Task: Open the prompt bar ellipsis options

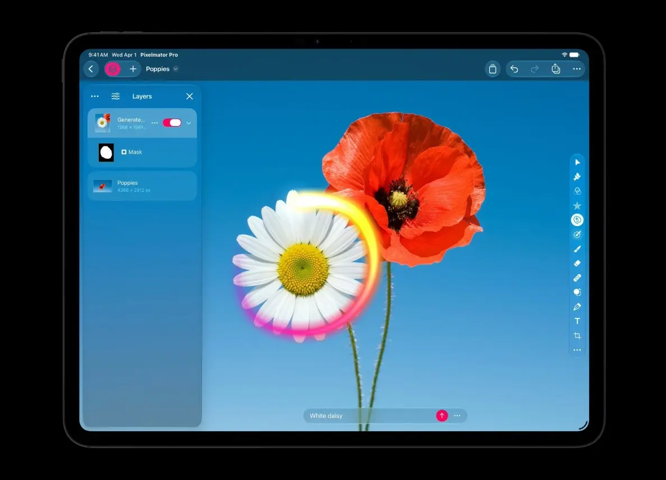Action: (x=457, y=416)
